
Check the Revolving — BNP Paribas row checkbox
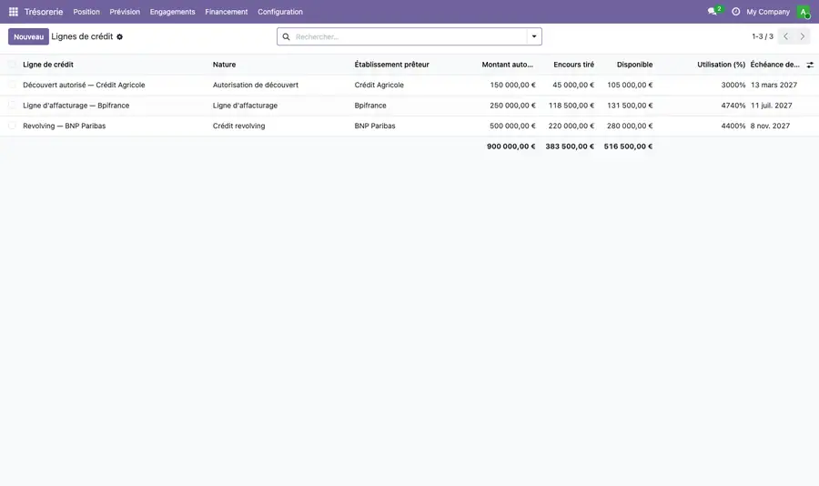coord(12,126)
